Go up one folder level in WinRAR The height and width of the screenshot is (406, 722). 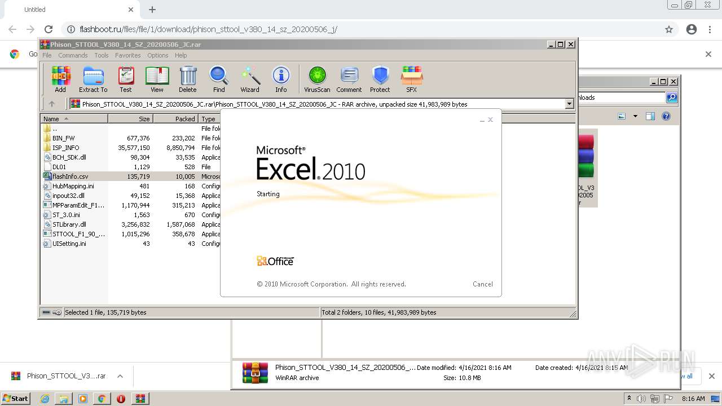click(52, 104)
